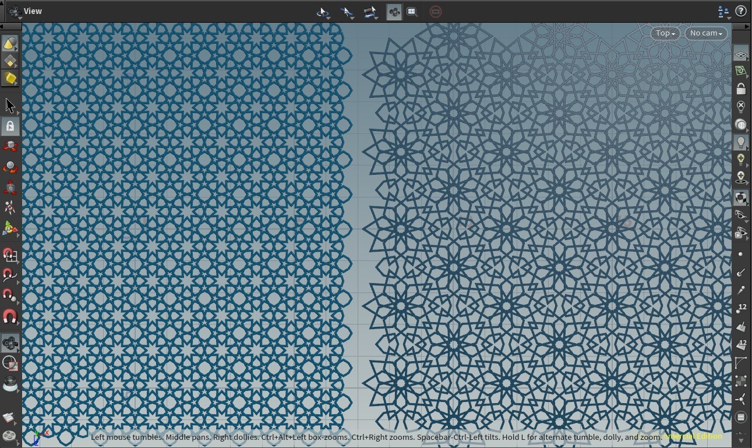
Task: Click the view frame/zoom region icon next to the camera icon
Action: [x=412, y=11]
